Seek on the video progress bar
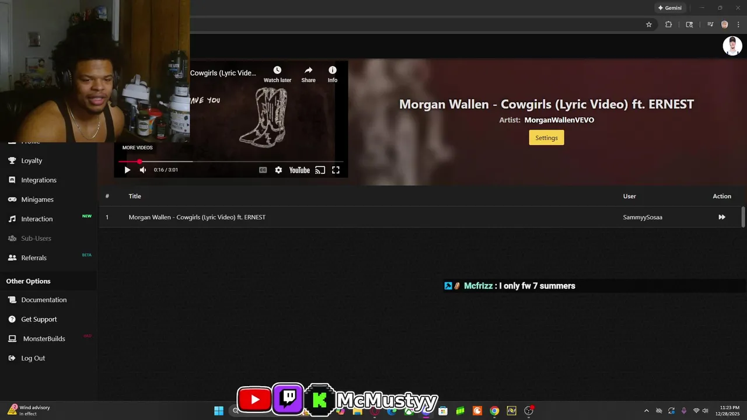The image size is (747, 420). pyautogui.click(x=231, y=162)
